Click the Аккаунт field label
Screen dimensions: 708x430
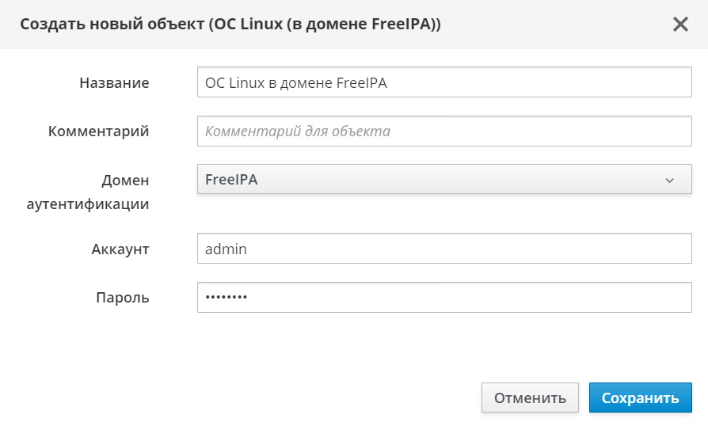tap(120, 249)
